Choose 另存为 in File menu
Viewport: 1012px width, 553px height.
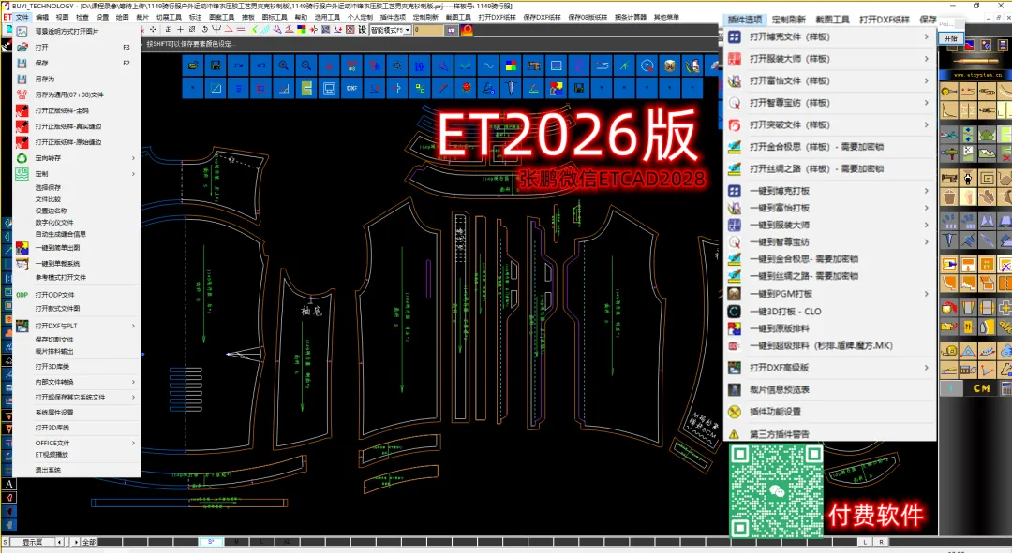(x=45, y=79)
